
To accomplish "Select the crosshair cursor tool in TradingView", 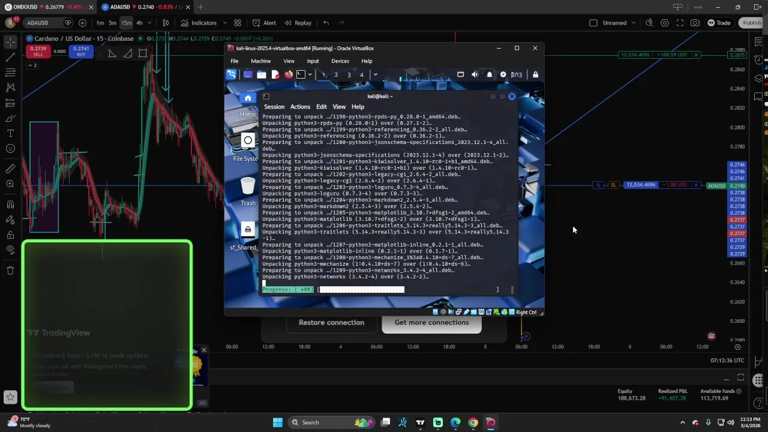I will coord(10,43).
